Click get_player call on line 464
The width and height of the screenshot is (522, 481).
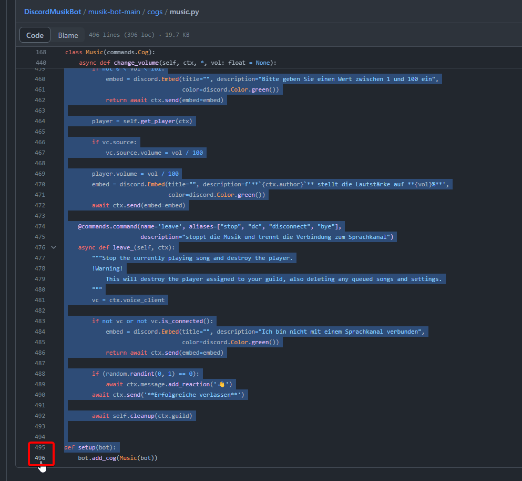pos(158,121)
